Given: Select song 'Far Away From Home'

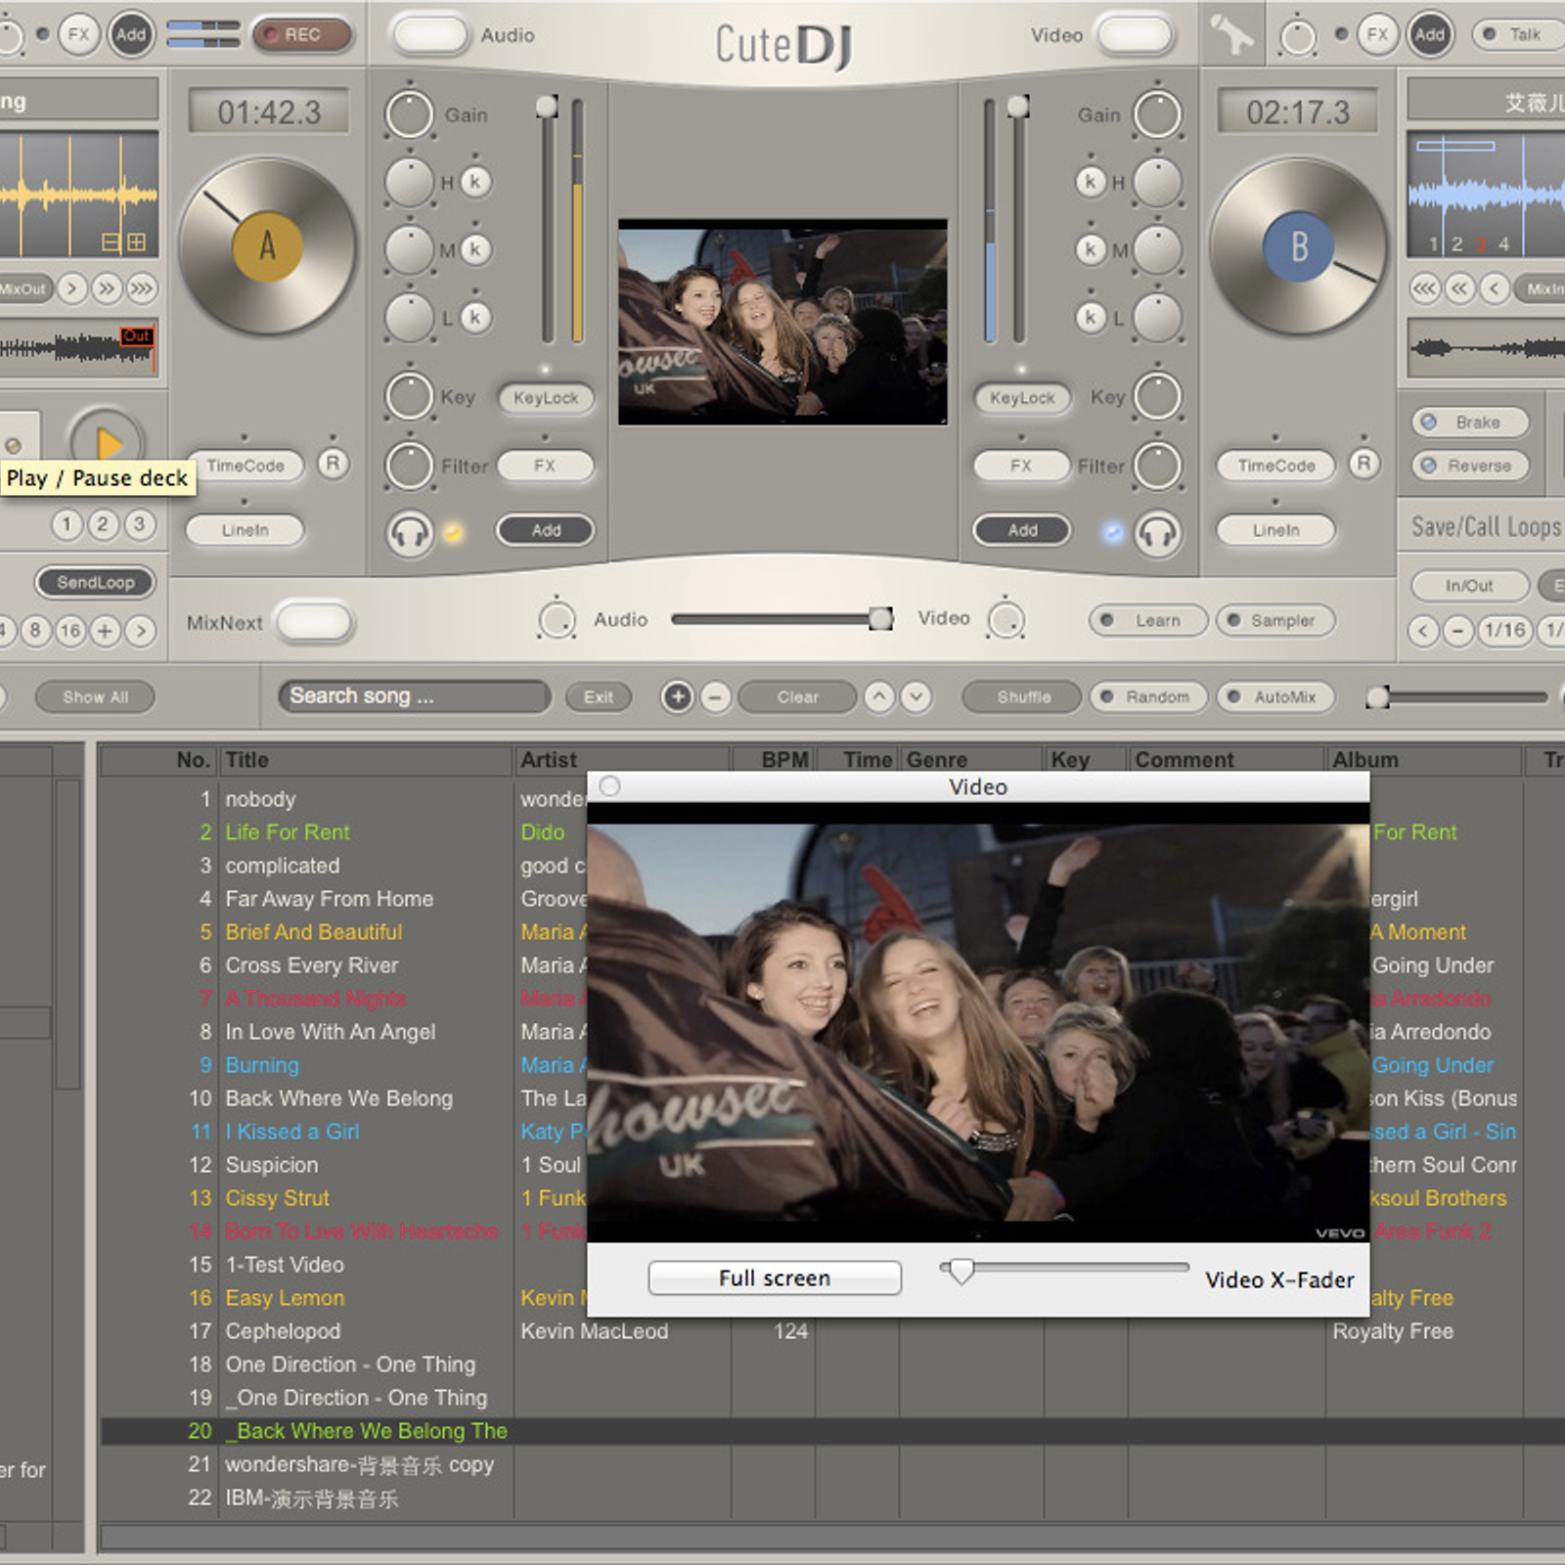Looking at the screenshot, I should click(329, 899).
